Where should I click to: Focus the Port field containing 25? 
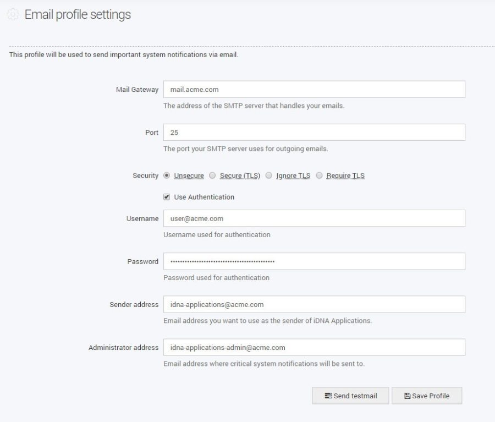[314, 133]
